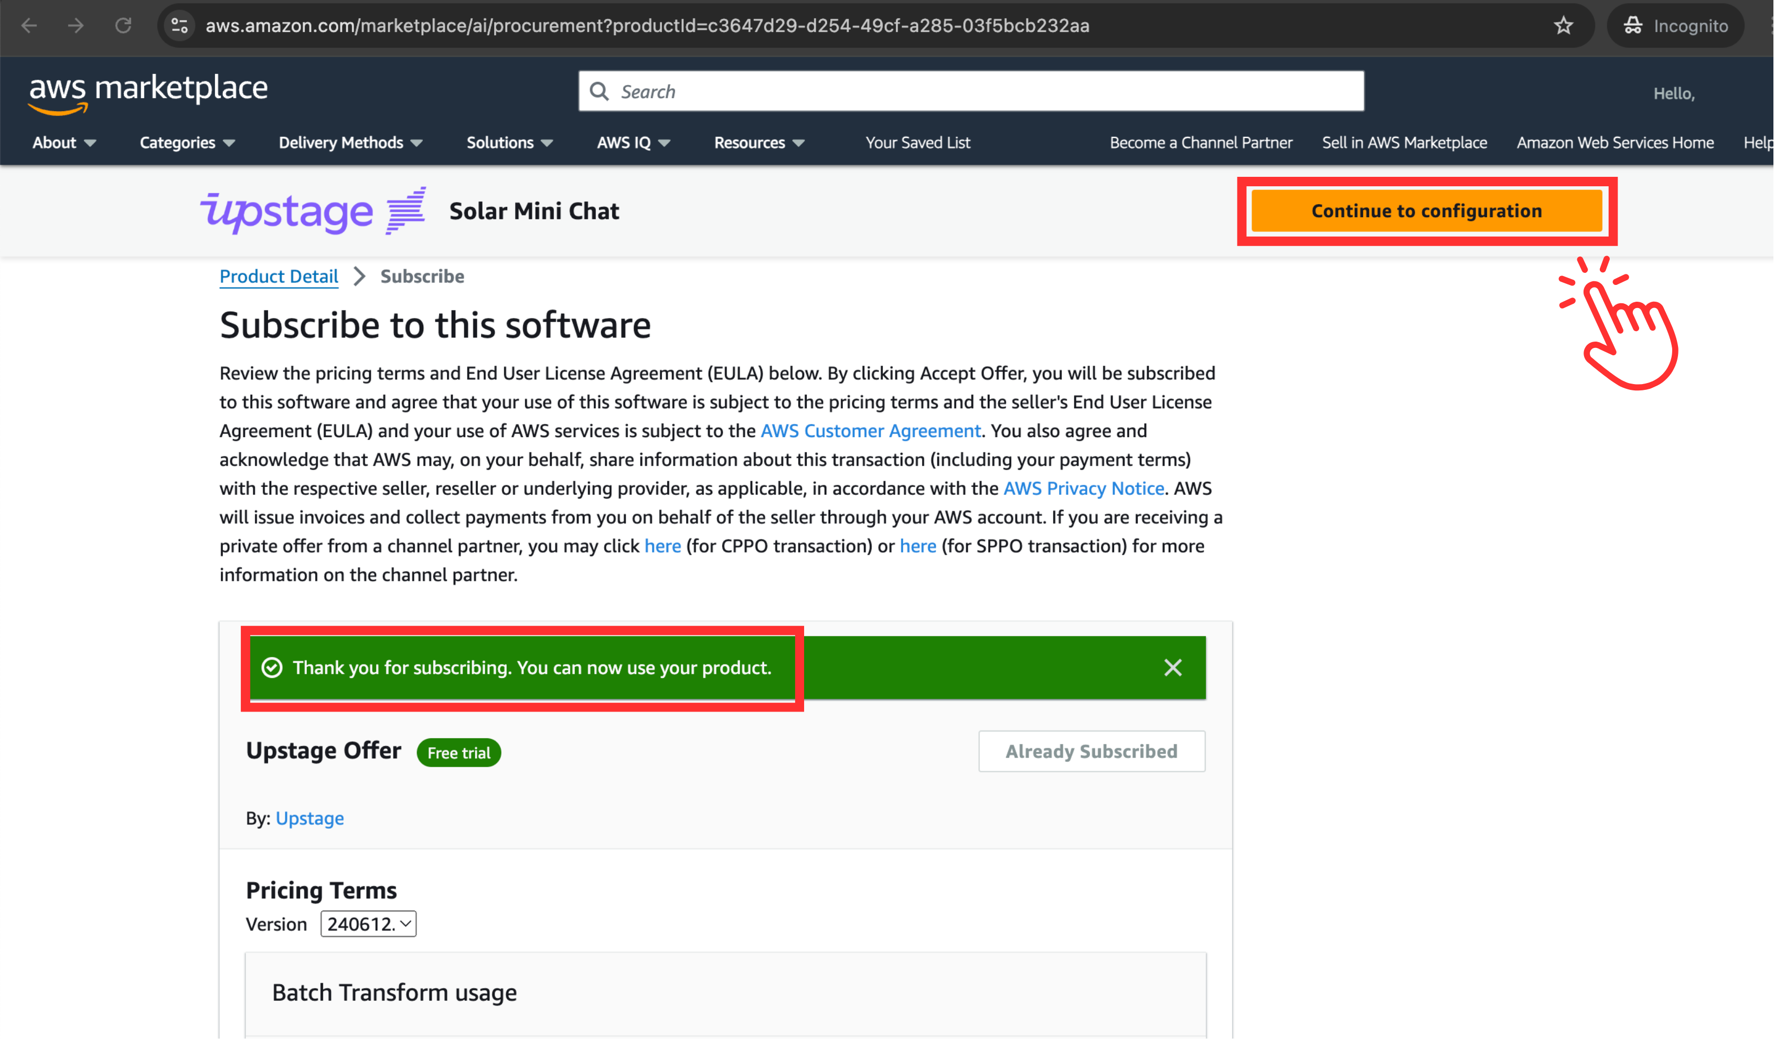Click the 'Subscribe to this software' heading
Screen dimensions: 1775x1040
(435, 325)
